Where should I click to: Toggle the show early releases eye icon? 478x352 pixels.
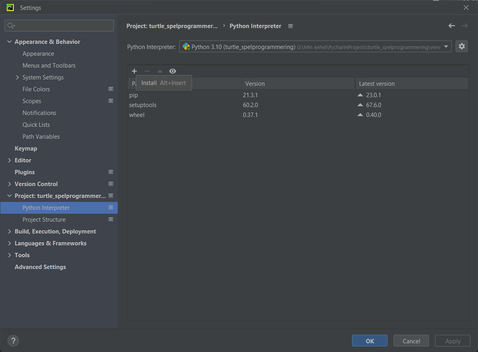tap(172, 71)
